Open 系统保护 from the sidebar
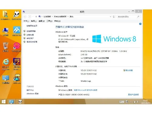 click(x=30, y=38)
